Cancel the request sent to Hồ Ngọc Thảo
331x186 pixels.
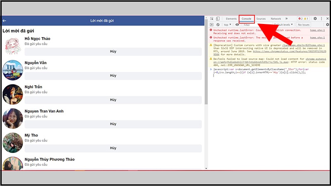[113, 52]
